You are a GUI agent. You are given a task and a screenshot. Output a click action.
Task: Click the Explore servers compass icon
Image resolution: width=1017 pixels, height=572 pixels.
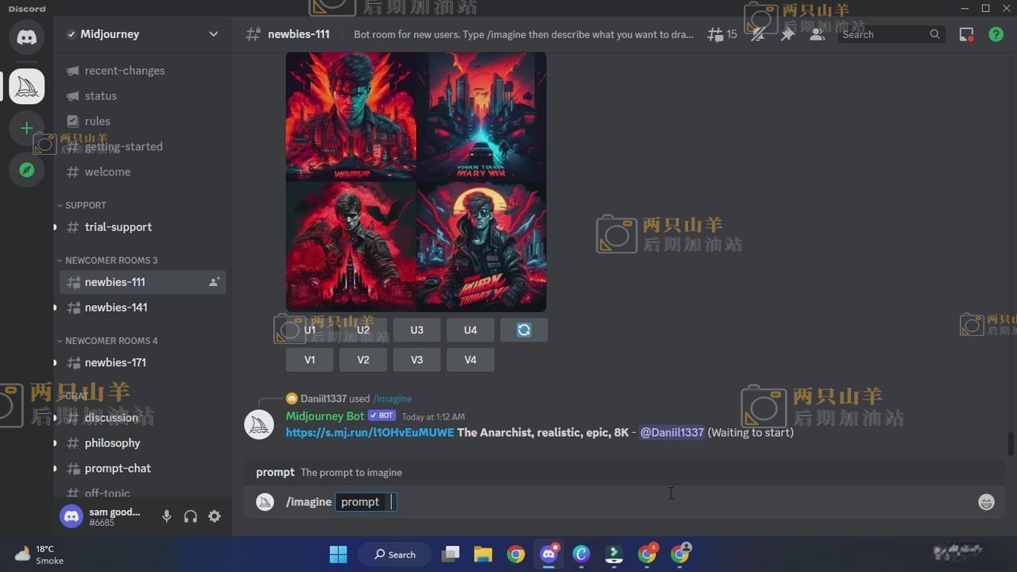26,170
